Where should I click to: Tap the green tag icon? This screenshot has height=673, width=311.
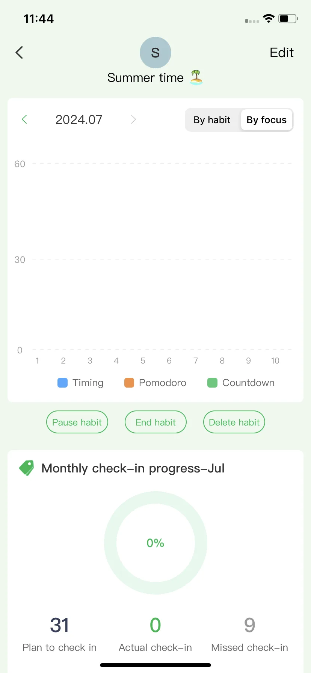coord(27,468)
